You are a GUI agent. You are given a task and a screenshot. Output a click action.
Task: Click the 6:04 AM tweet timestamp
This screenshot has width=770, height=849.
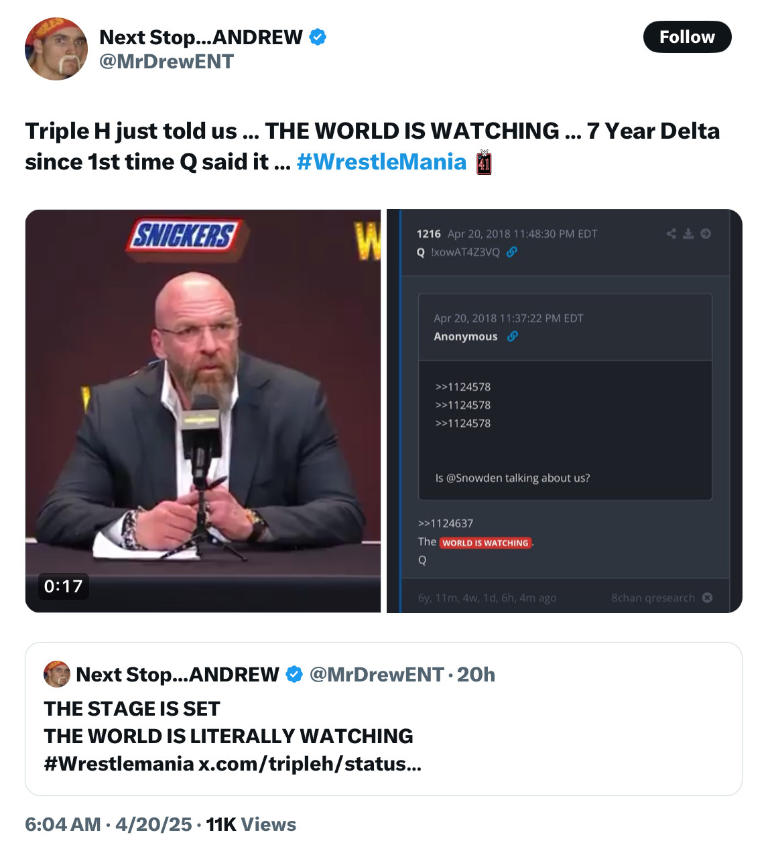(62, 824)
